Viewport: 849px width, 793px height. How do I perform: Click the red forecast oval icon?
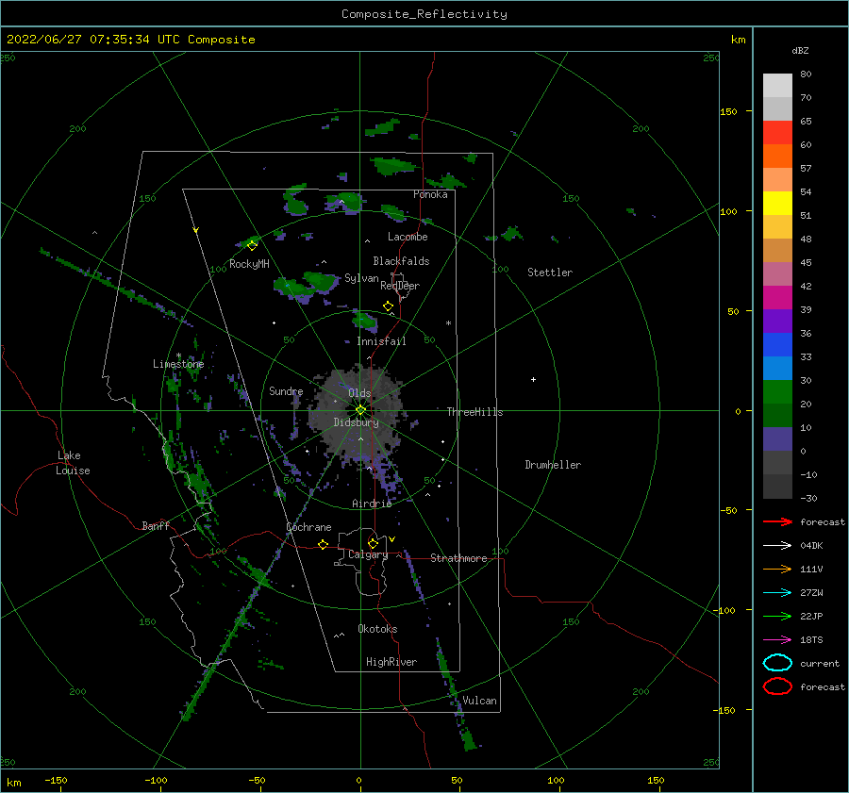tap(777, 686)
